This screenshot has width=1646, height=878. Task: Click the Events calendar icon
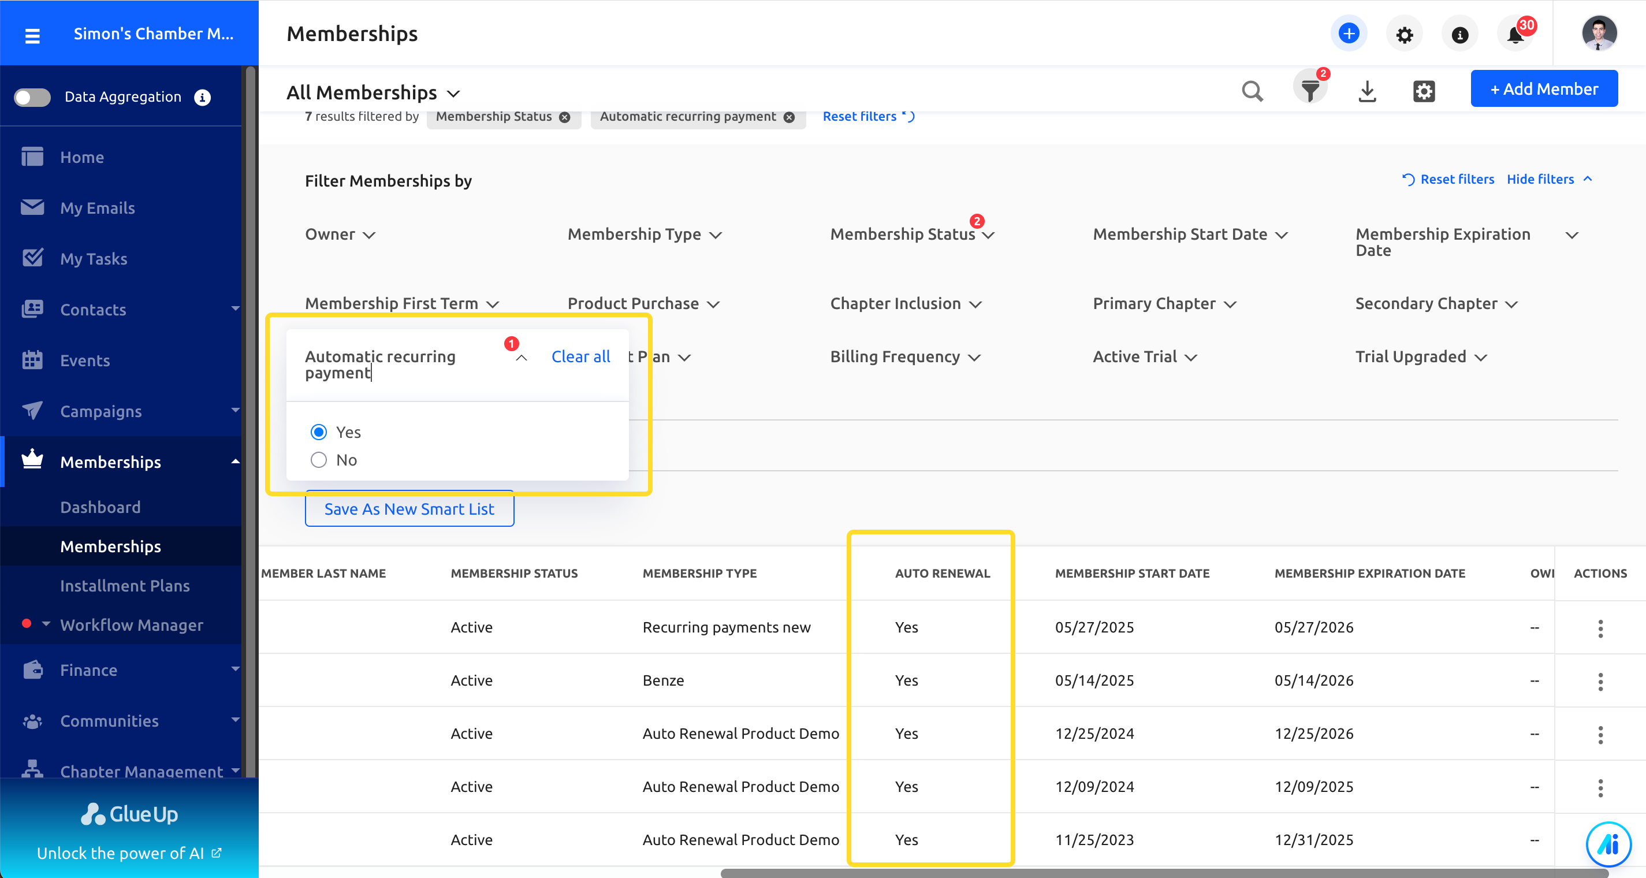(32, 360)
